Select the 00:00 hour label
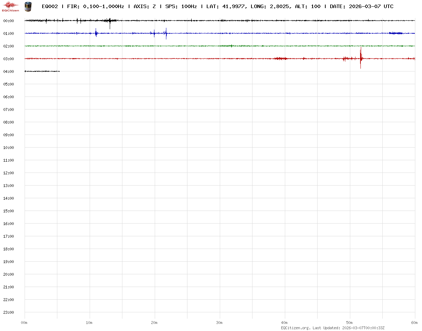 tap(8, 21)
